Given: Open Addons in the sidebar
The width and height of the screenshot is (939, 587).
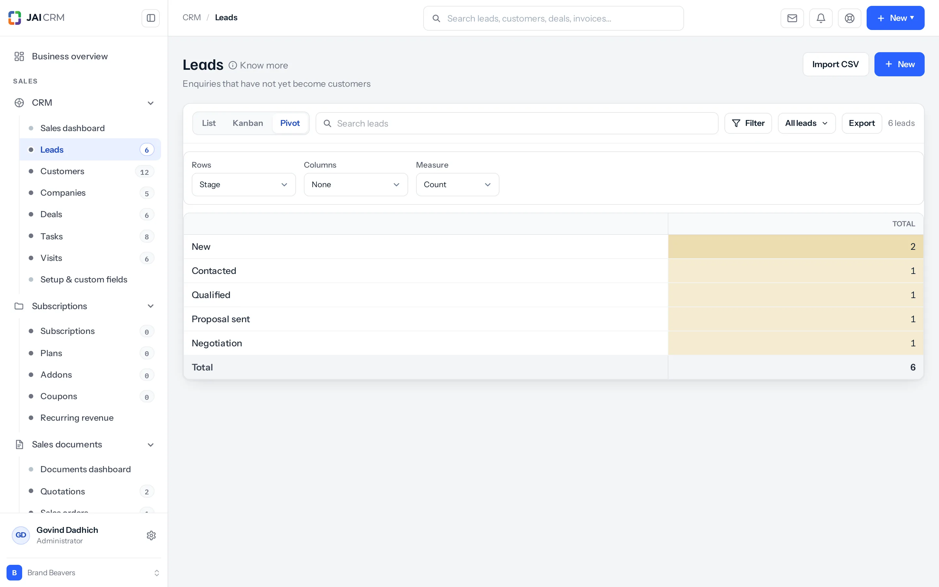Looking at the screenshot, I should click(x=90, y=375).
